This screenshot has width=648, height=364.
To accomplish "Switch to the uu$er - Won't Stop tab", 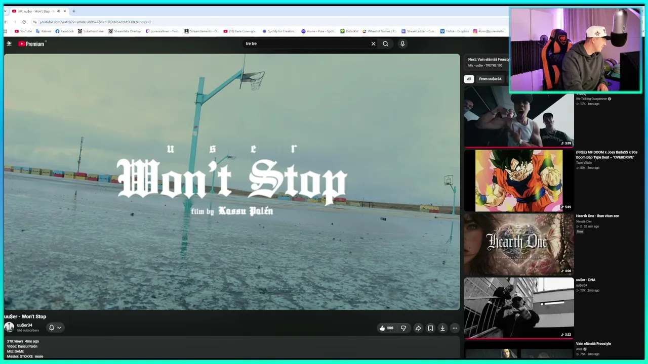I will coord(39,11).
